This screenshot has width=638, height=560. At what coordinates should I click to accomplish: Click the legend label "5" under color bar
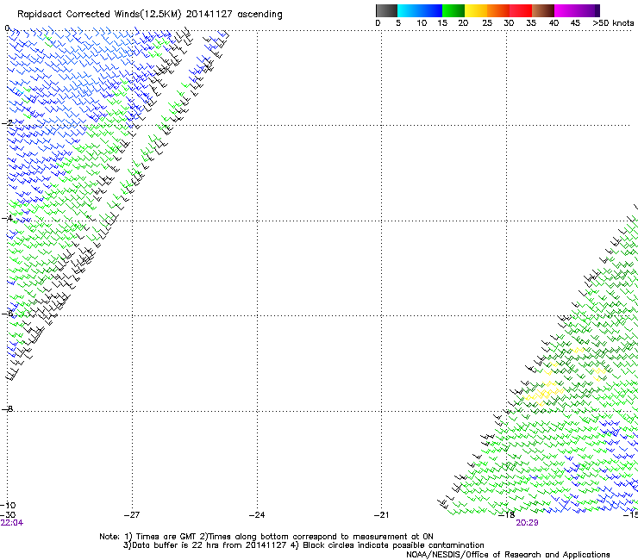pos(398,23)
